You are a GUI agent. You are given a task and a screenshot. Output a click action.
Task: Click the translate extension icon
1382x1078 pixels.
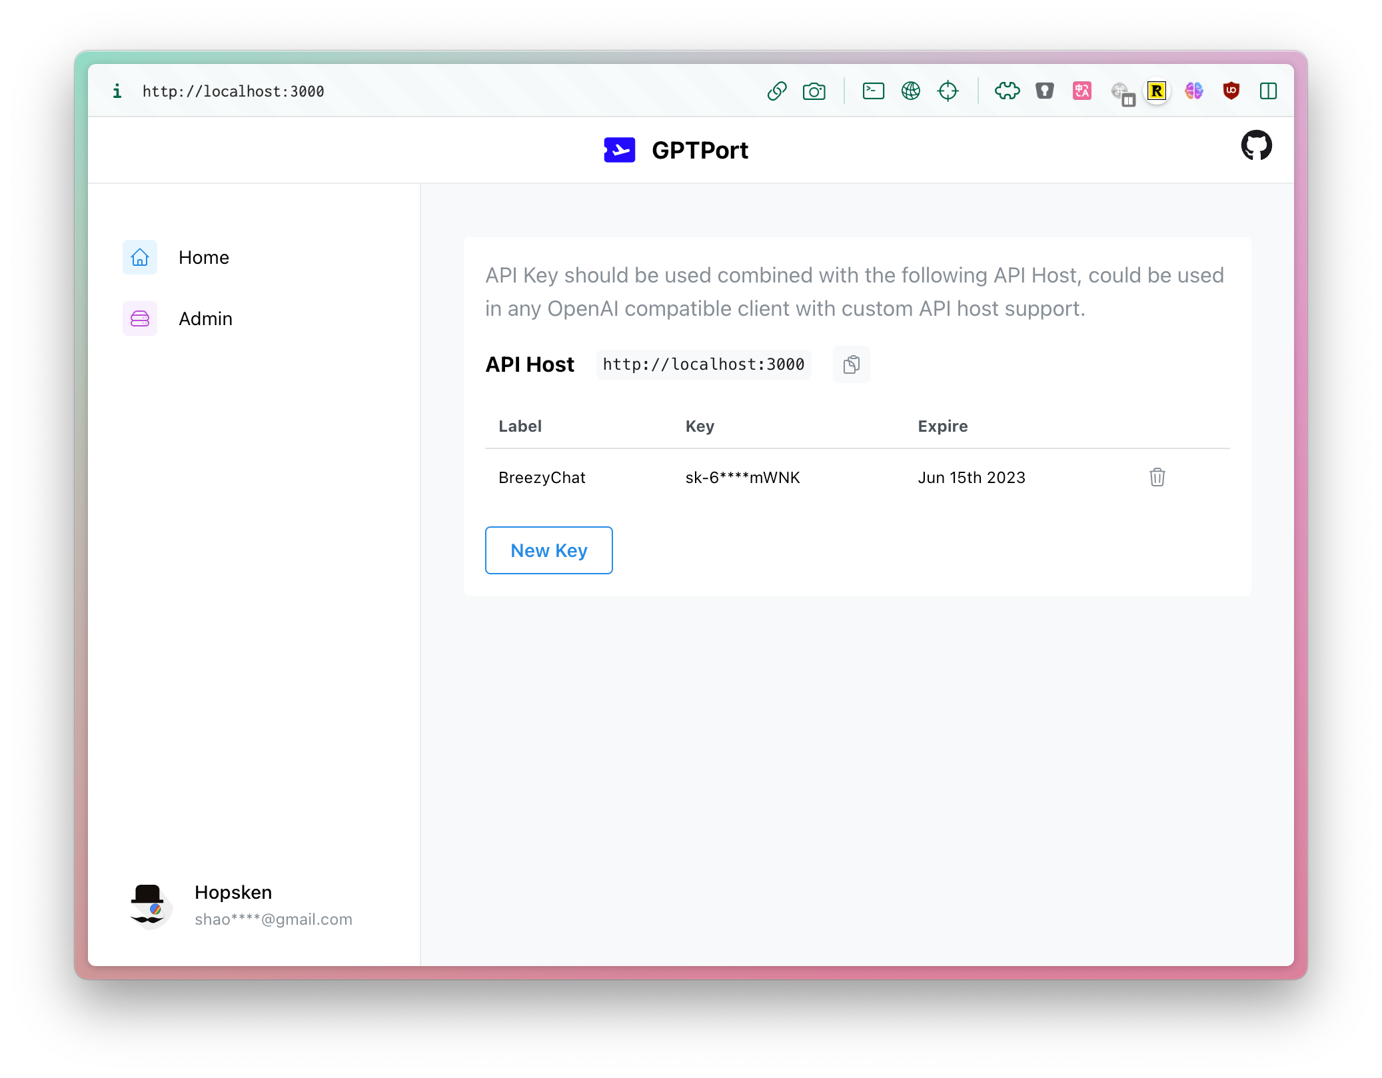point(1081,91)
